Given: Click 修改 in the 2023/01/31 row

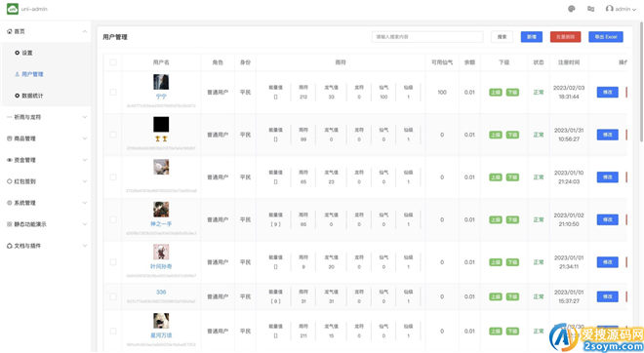Looking at the screenshot, I should 608,135.
